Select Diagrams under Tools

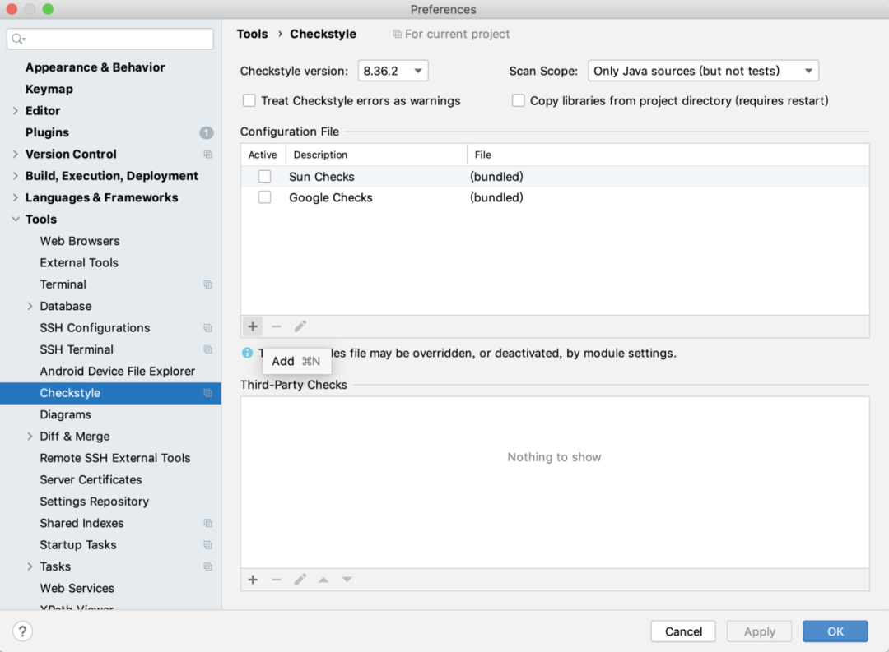pyautogui.click(x=66, y=414)
